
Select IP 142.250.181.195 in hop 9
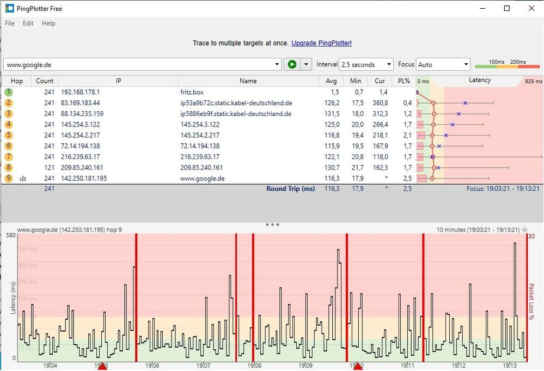tap(84, 178)
